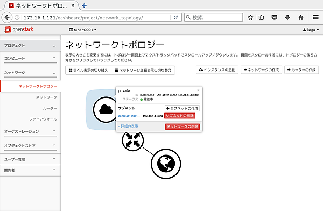Image resolution: width=323 pixels, height=211 pixels.
Task: Open the subnet ID link 04f00451-239
Action: coord(129,116)
